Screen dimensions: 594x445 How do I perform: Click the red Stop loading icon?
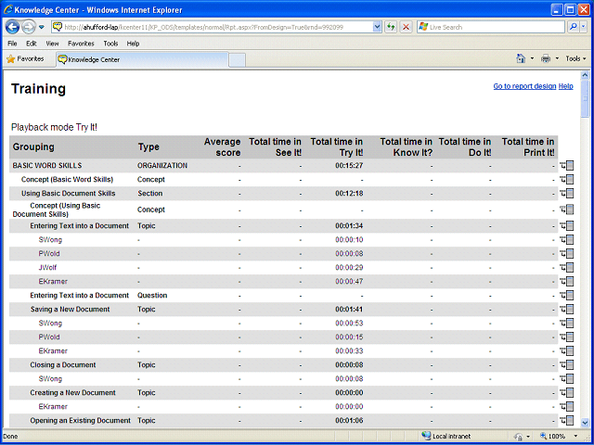coord(407,27)
